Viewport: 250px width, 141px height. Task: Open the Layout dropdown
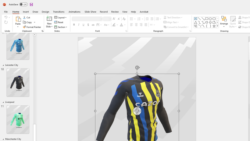(x=60, y=17)
